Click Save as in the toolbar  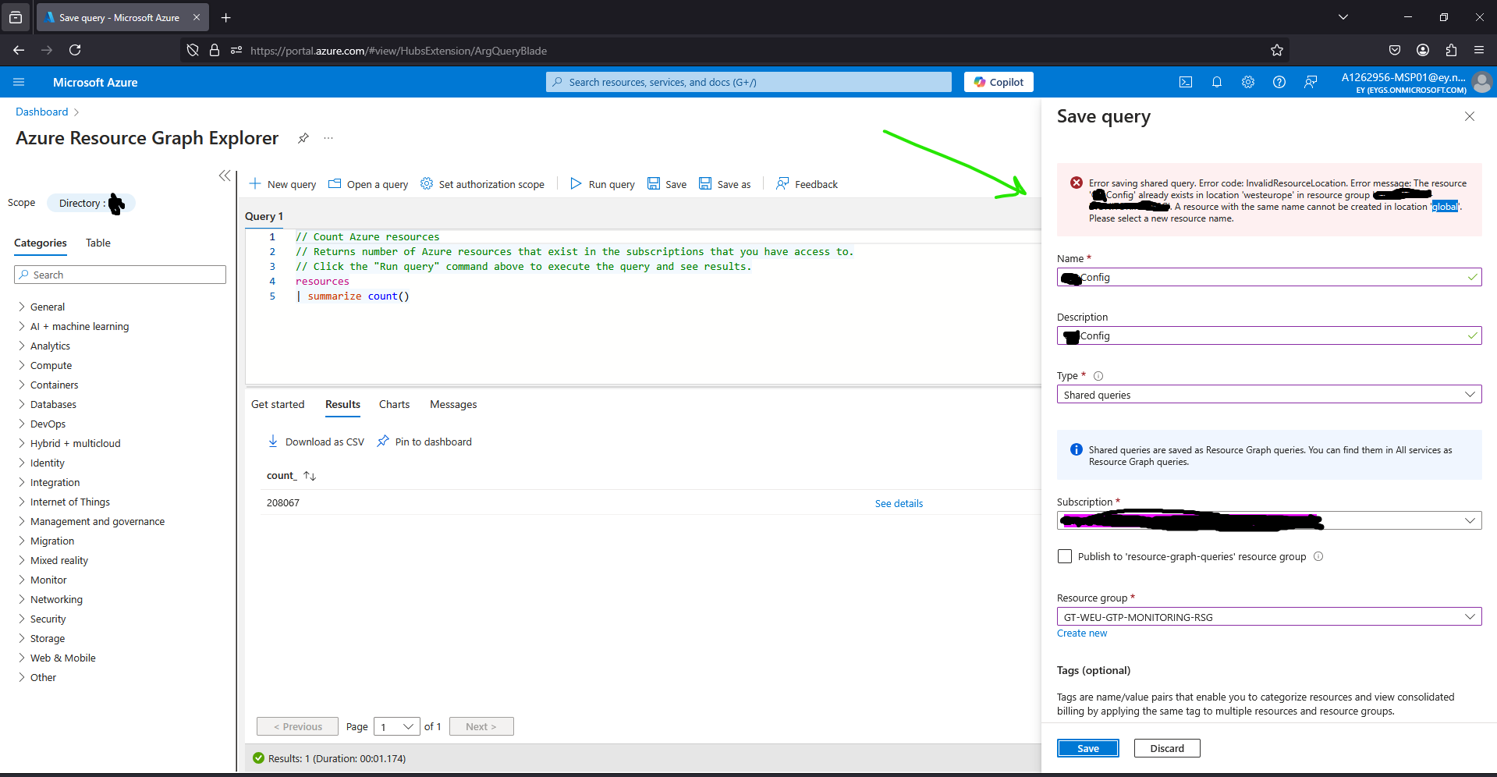[725, 184]
